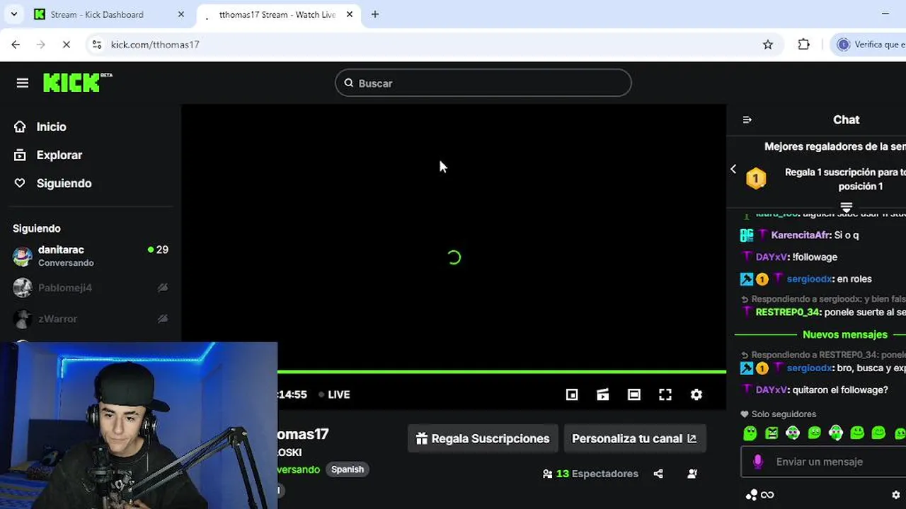The height and width of the screenshot is (509, 906).
Task: Expand the pinned leaderboard drag handle
Action: 846,207
